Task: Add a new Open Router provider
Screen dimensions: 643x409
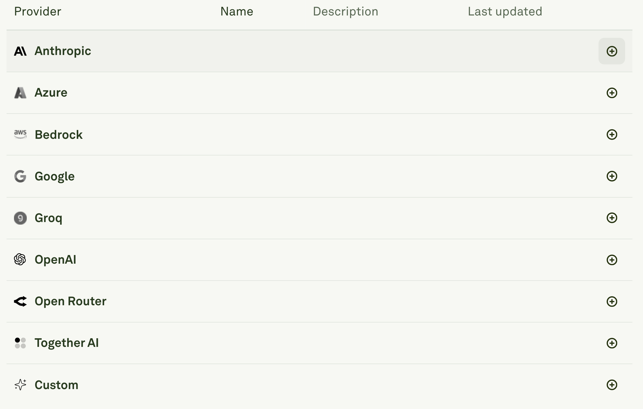Action: click(612, 301)
